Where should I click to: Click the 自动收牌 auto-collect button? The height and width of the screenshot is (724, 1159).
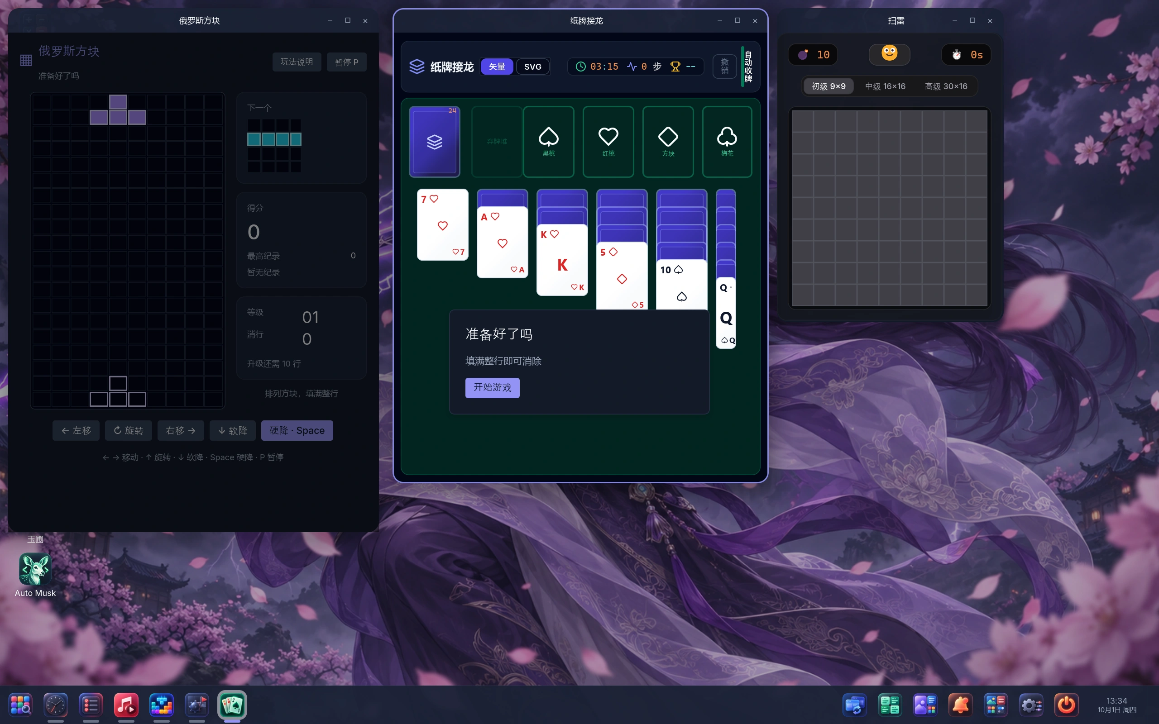[747, 67]
